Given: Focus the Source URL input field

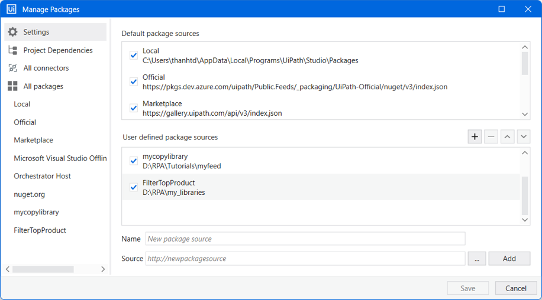Looking at the screenshot, I should coord(305,259).
